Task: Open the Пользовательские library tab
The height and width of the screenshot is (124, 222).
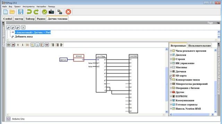Action: pos(199,46)
